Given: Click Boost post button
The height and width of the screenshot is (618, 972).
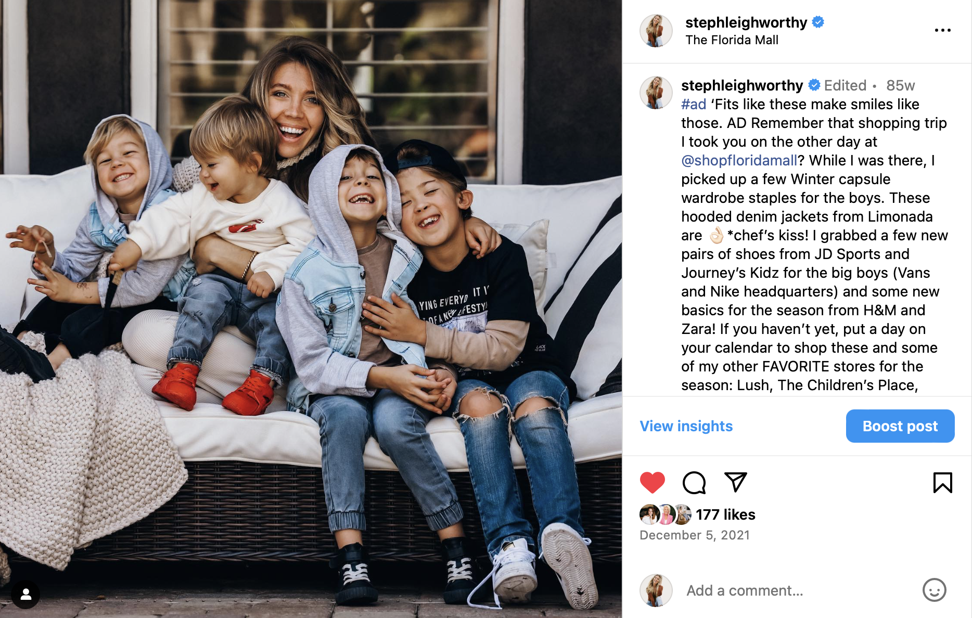Looking at the screenshot, I should 900,426.
